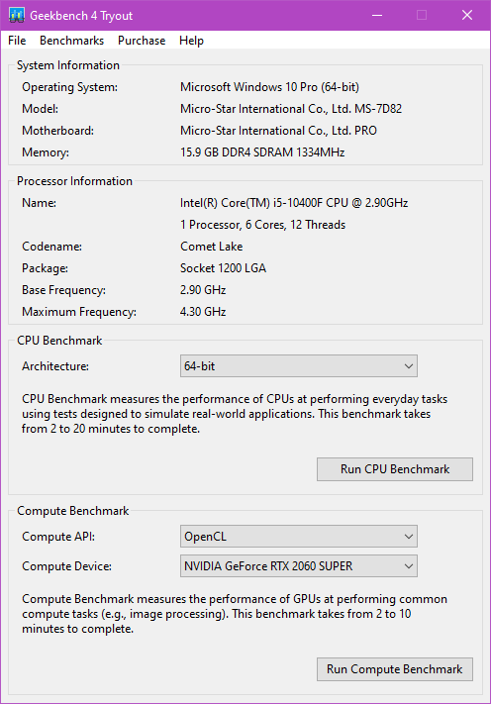Click the 'Compute API:' label
This screenshot has height=704, width=491.
[x=58, y=537]
